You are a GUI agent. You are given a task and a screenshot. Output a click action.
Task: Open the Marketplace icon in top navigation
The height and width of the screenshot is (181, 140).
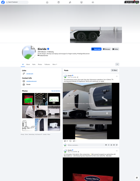pos(81,2)
